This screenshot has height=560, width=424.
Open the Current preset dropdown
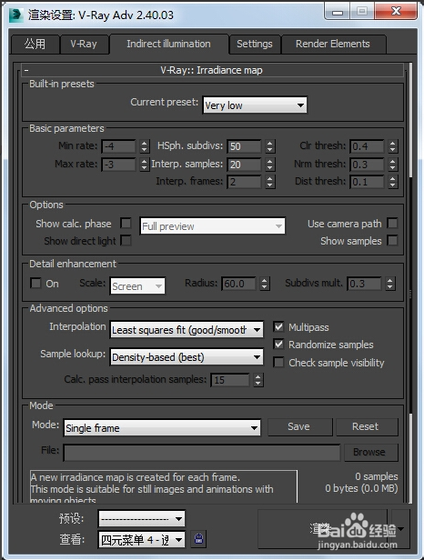255,105
